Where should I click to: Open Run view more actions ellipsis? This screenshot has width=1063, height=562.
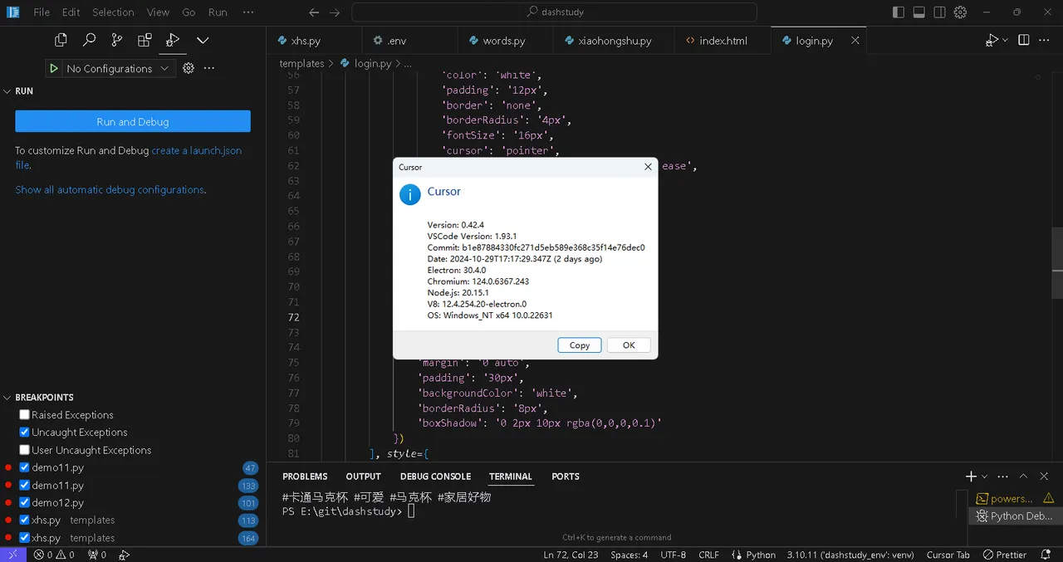click(209, 68)
